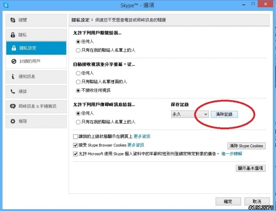Click the 允許下列用戶傳即時訊息給我 heading
Screen dimensions: 276x211
(104, 105)
